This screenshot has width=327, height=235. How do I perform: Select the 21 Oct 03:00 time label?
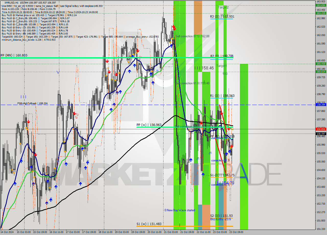click(171, 232)
